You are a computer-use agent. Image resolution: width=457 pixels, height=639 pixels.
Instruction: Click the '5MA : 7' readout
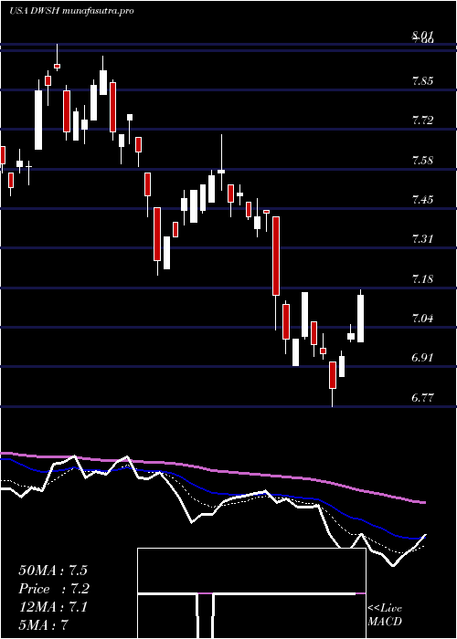[43, 625]
